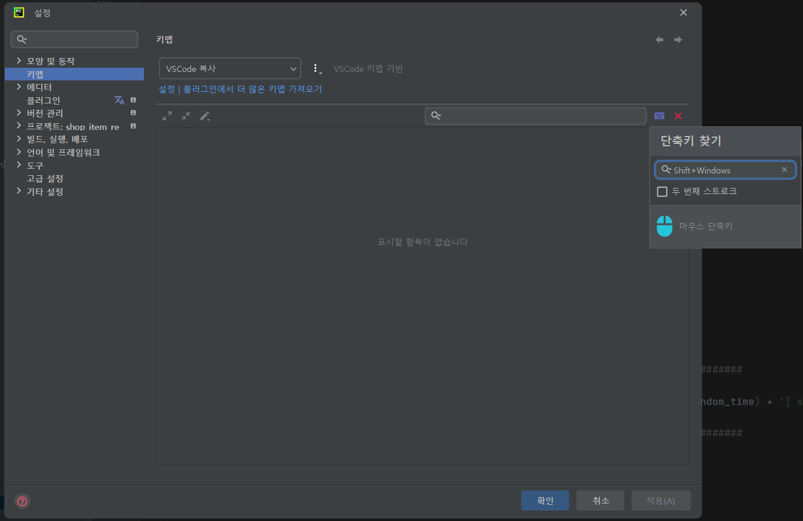
Task: Click the magnifier icon in settings search
Action: [22, 39]
